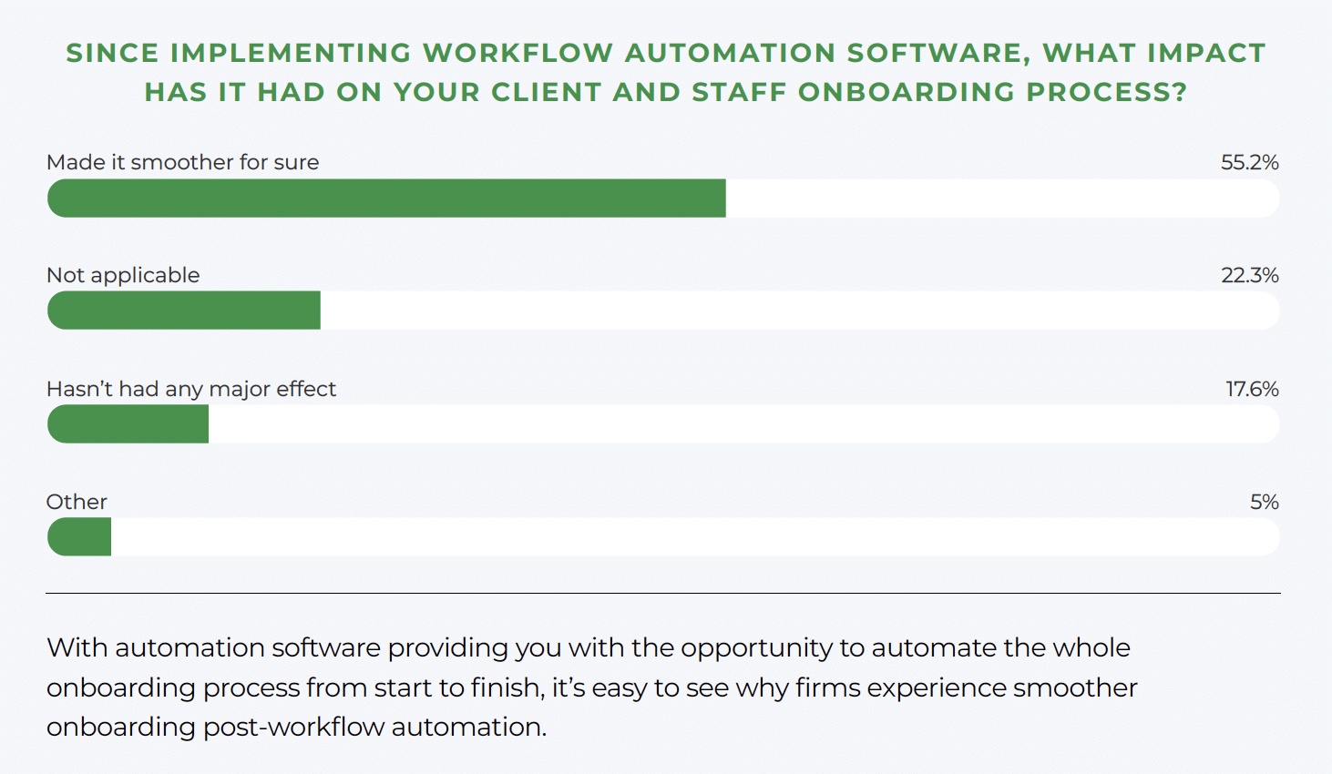Click the paragraph about automation software
1332x774 pixels.
tap(592, 687)
